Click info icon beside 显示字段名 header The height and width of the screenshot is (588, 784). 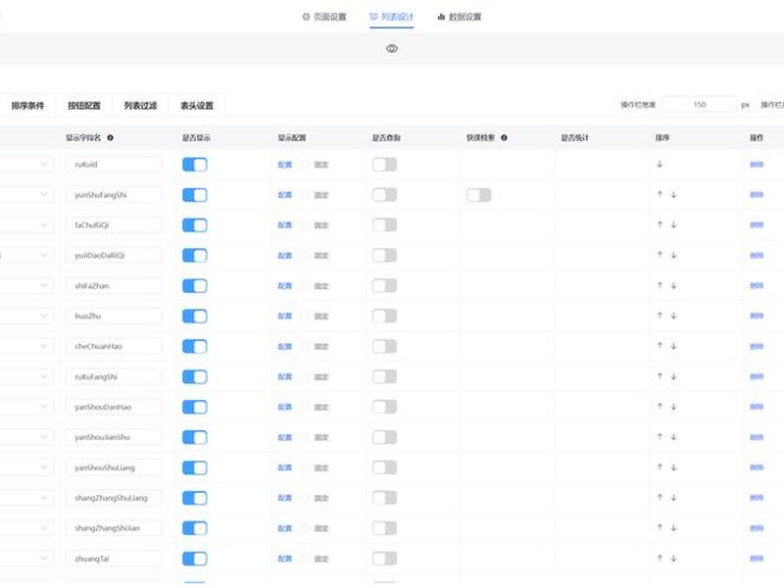pyautogui.click(x=110, y=137)
